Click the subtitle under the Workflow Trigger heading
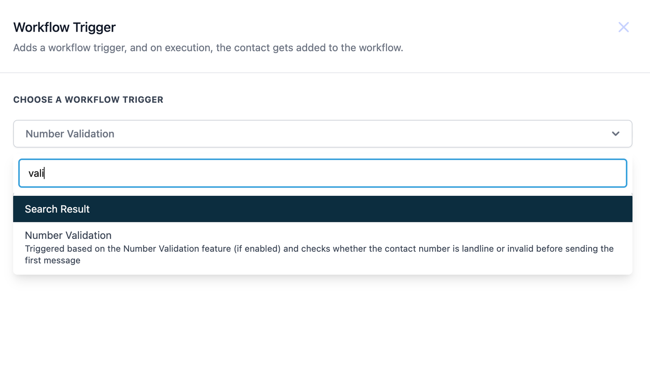This screenshot has width=650, height=377. [208, 48]
